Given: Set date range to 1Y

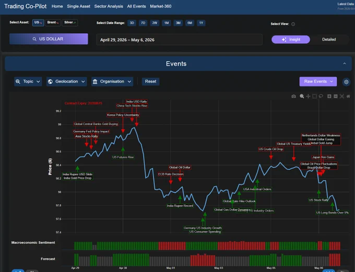Looking at the screenshot, I should click(x=201, y=23).
